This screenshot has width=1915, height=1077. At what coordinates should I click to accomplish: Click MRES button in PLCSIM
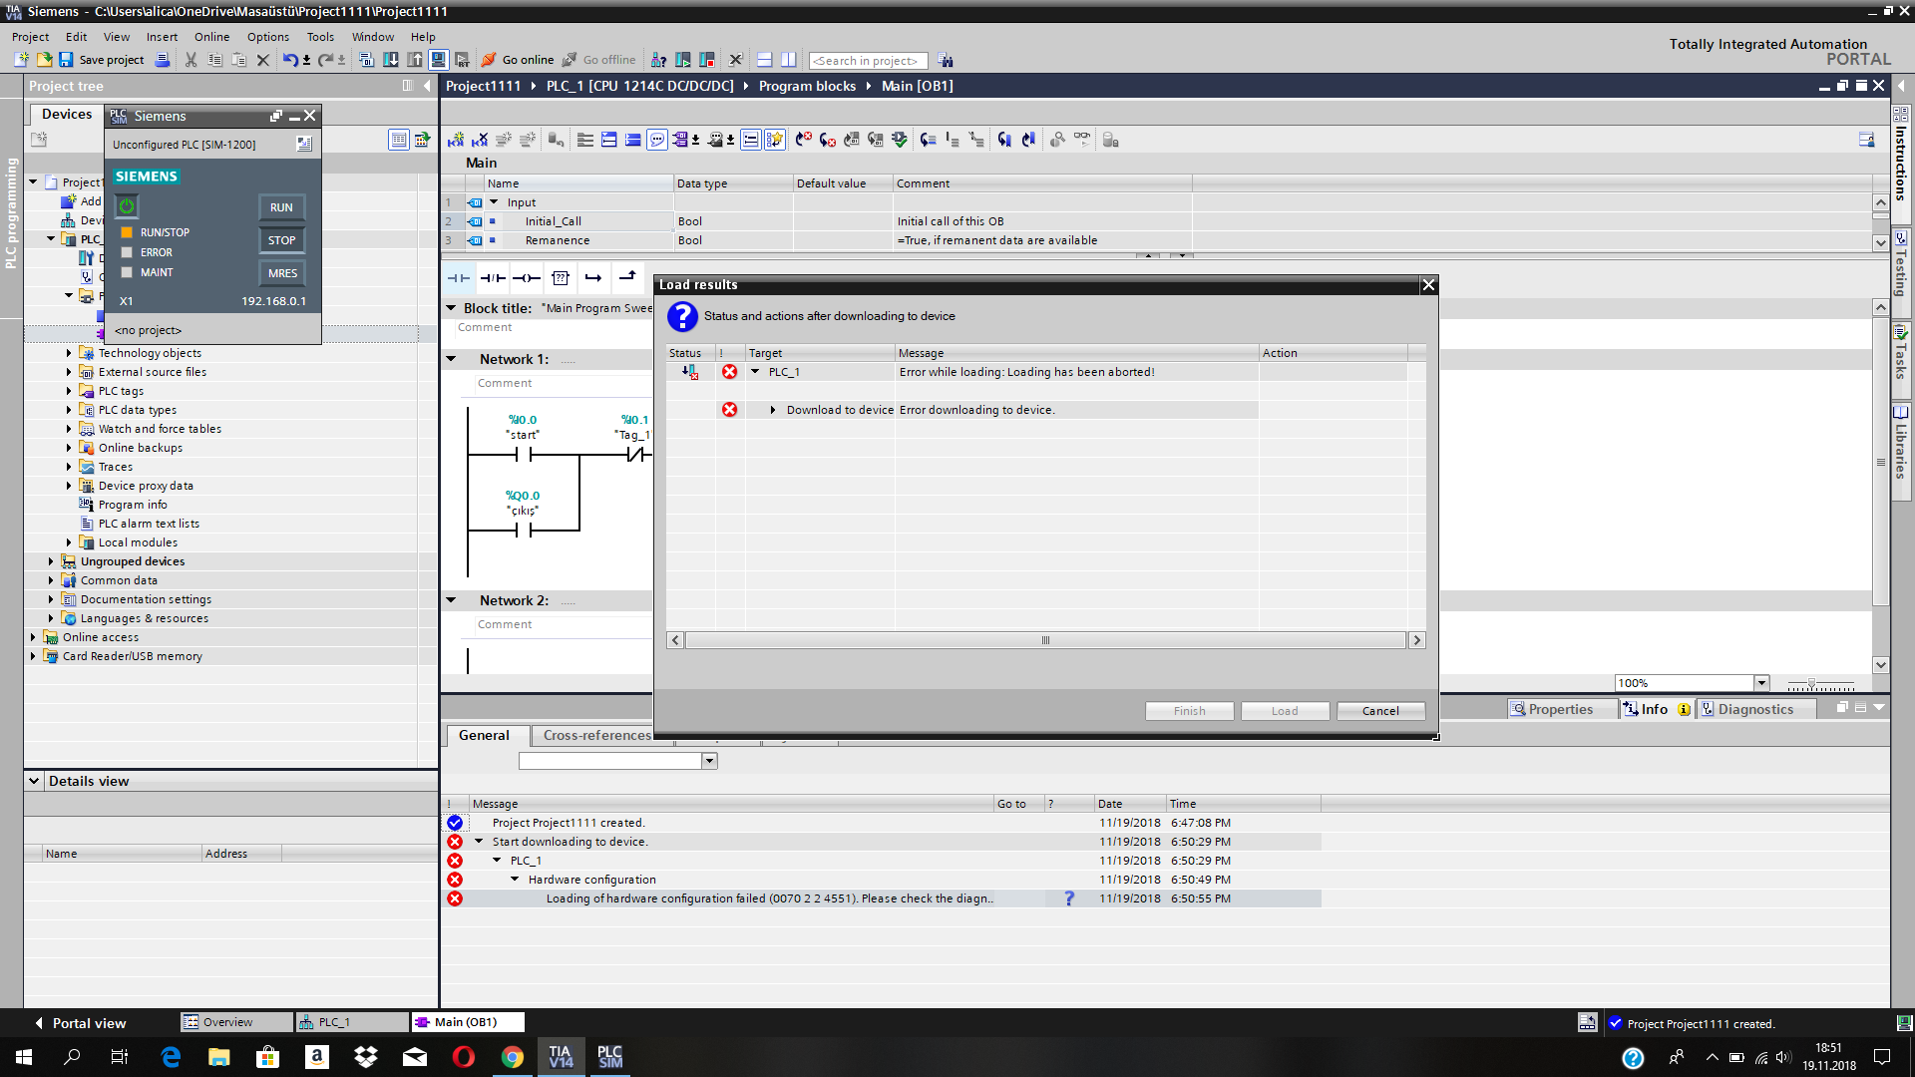tap(281, 273)
